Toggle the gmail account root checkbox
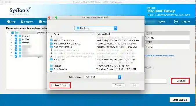This screenshot has width=196, height=106. click(x=12, y=33)
